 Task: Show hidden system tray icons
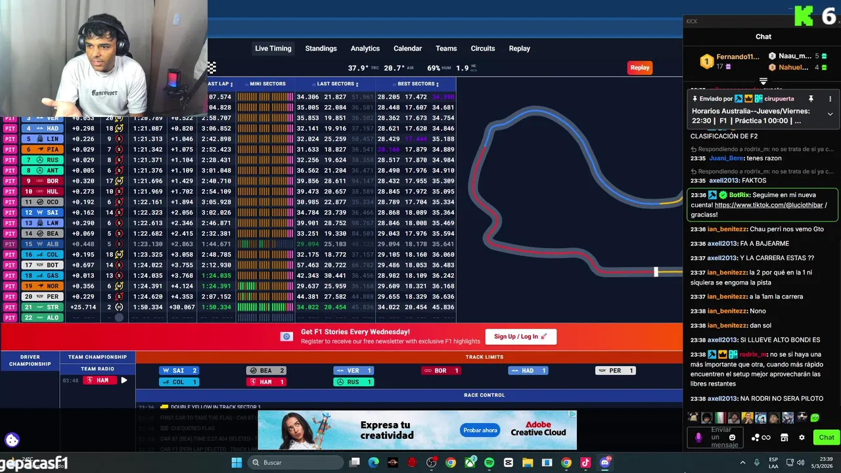tap(742, 462)
